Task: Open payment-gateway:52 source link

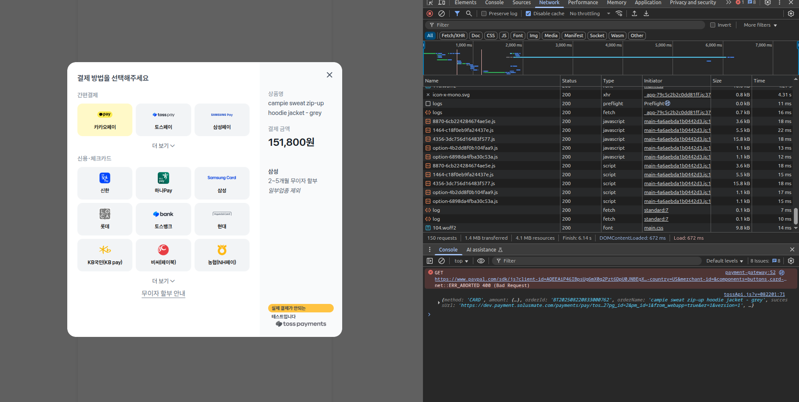Action: click(x=750, y=273)
